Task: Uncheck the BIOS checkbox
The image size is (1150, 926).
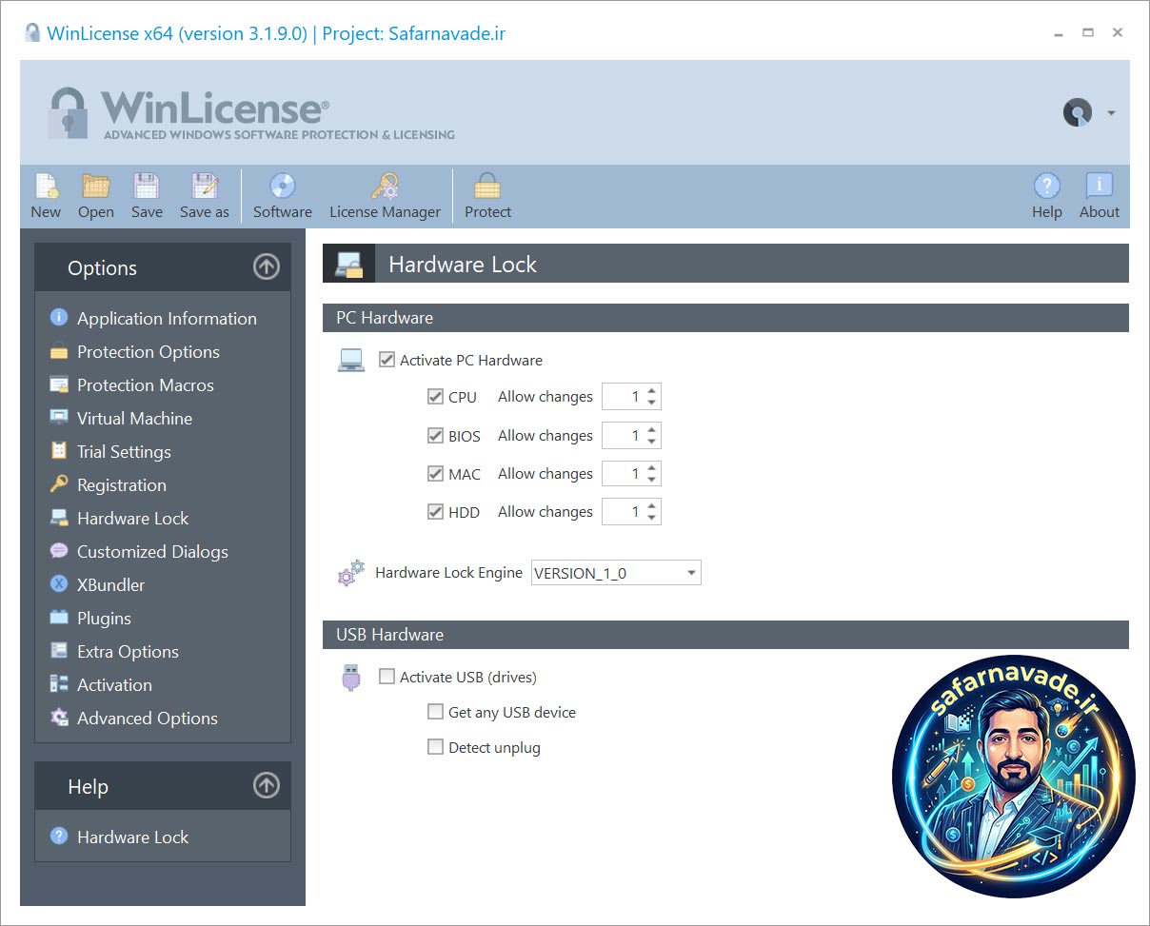Action: pos(435,436)
